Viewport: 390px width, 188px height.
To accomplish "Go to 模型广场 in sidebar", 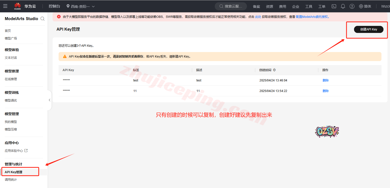I will coord(11,38).
